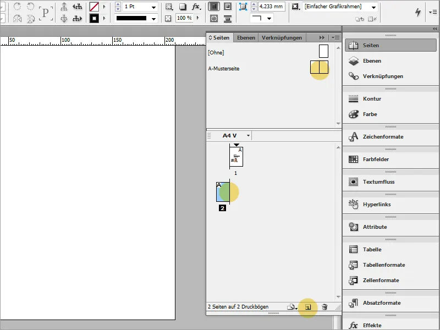Image resolution: width=440 pixels, height=330 pixels.
Task: Open the Absatzformate panel icon
Action: 353,303
